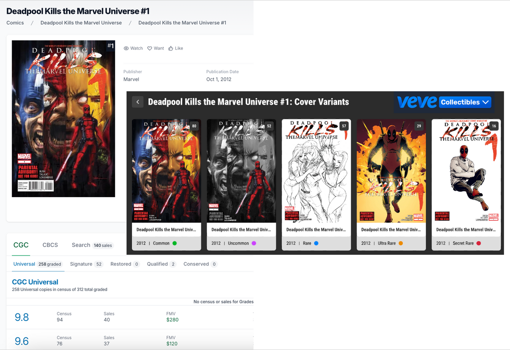Go back with Cover Variants arrow

pyautogui.click(x=137, y=102)
